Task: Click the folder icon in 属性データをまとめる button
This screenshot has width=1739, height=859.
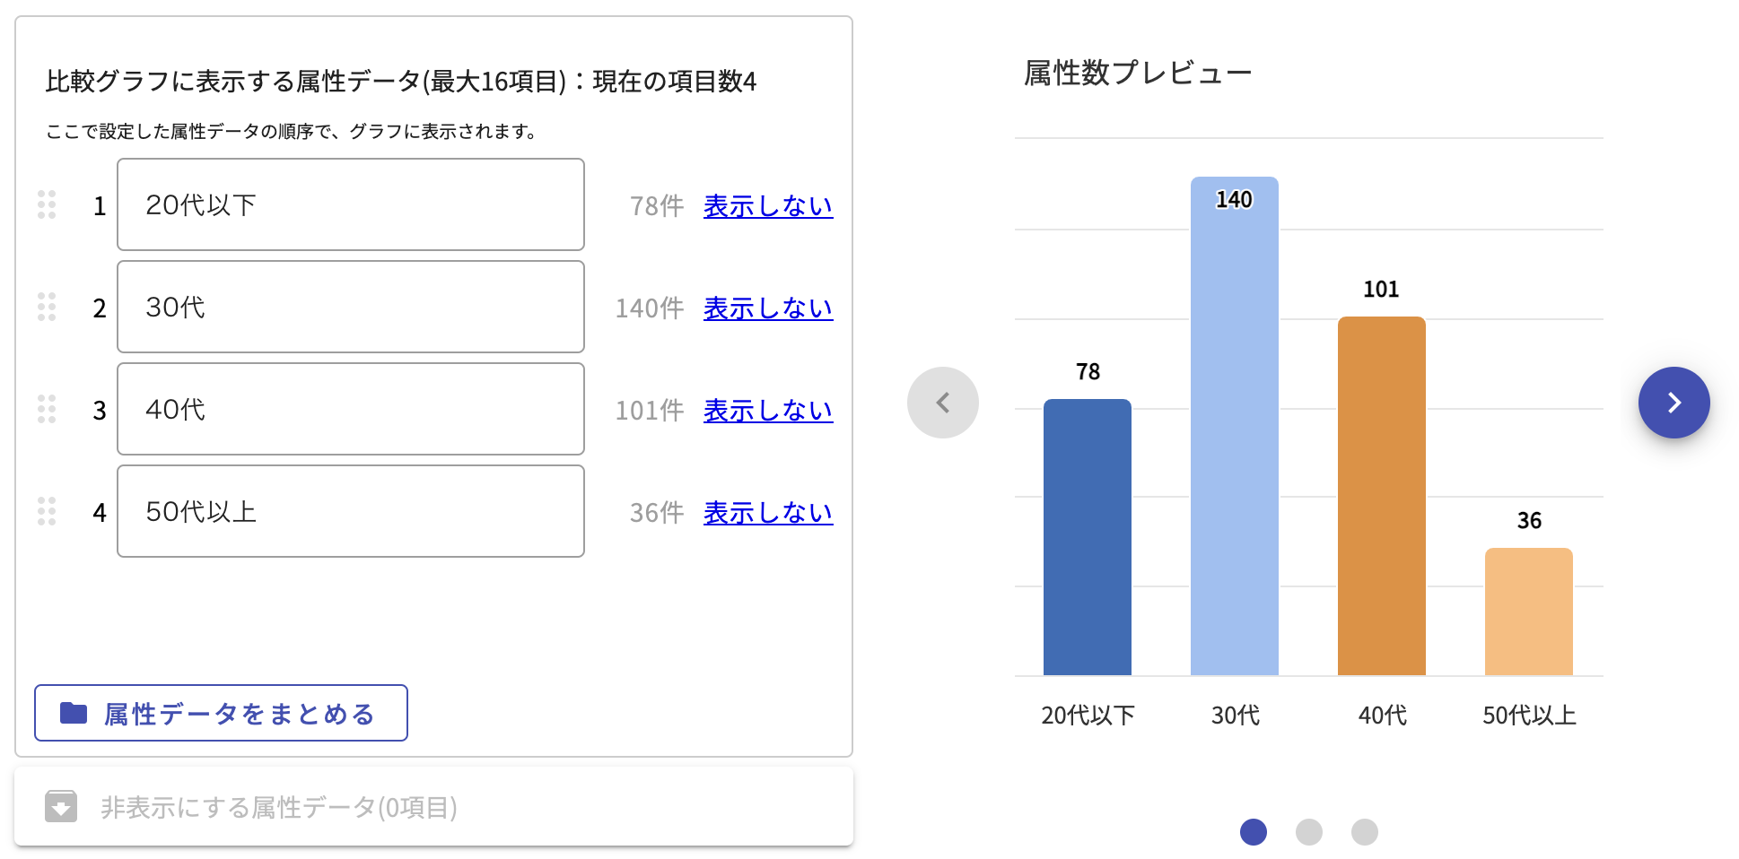Action: coord(74,713)
